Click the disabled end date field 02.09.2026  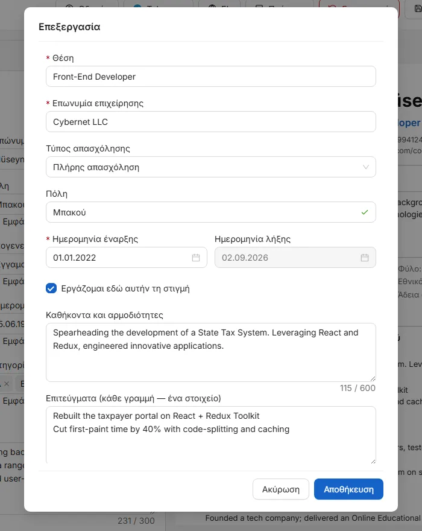[295, 258]
